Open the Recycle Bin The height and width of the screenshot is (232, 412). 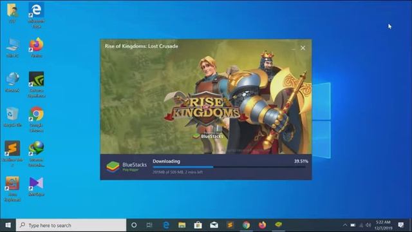pos(12,114)
